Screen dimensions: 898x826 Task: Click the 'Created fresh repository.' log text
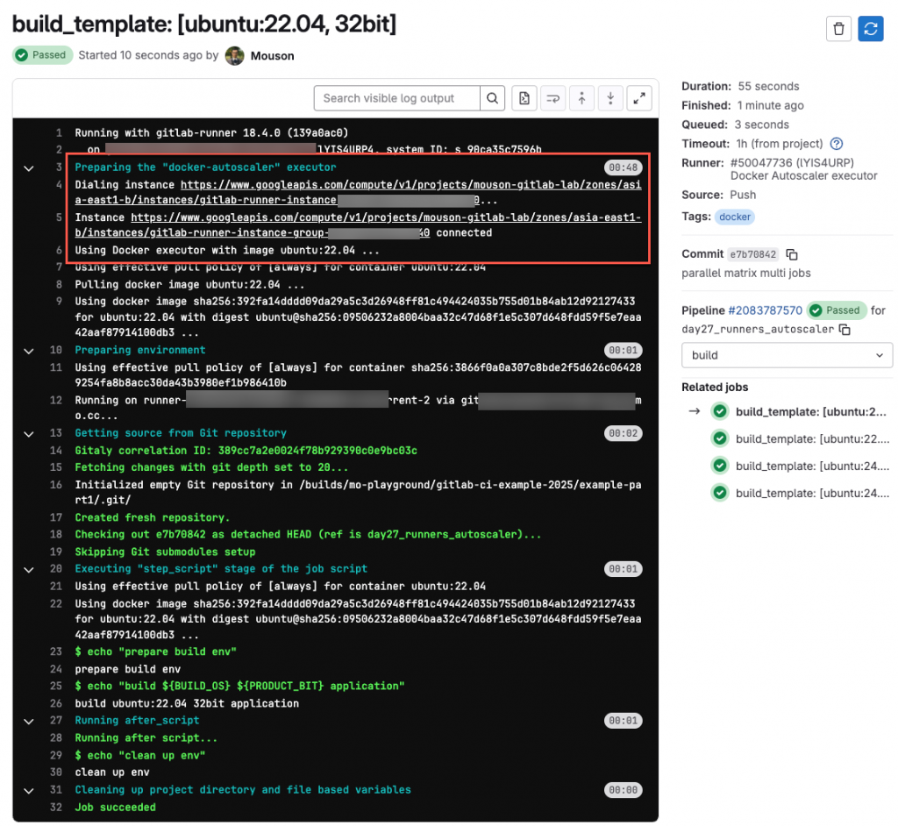click(x=153, y=518)
